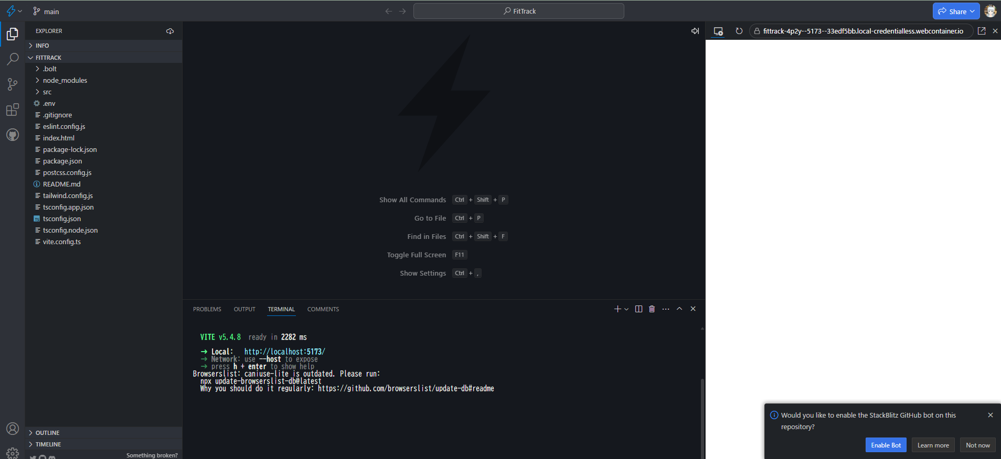Collapse the FITTRACK folder section
The width and height of the screenshot is (1001, 459).
(104, 58)
